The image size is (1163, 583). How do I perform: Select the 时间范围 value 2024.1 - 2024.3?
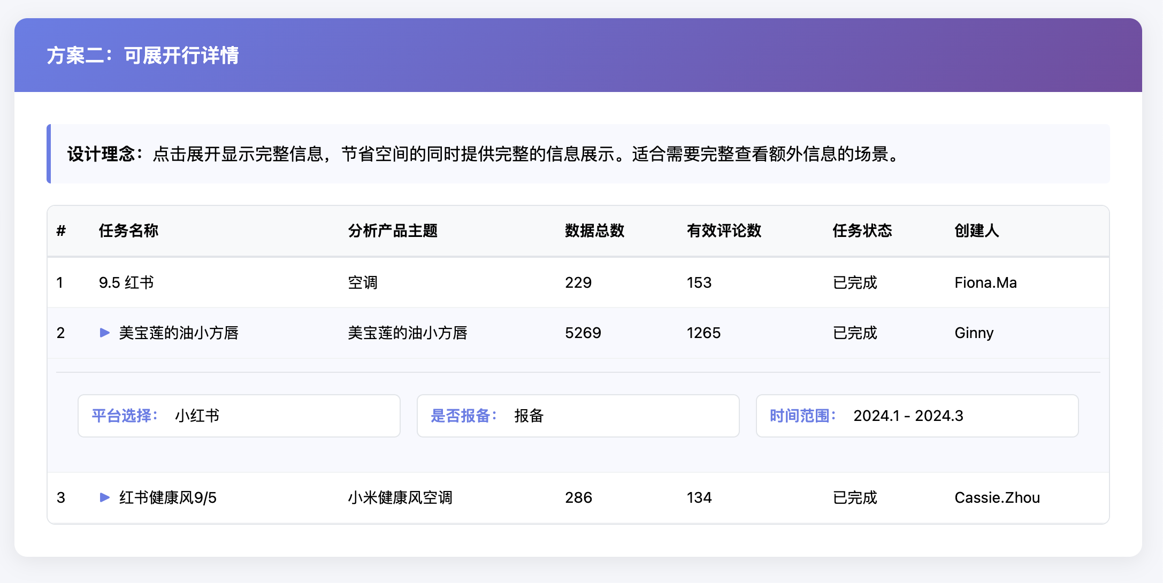coord(908,416)
